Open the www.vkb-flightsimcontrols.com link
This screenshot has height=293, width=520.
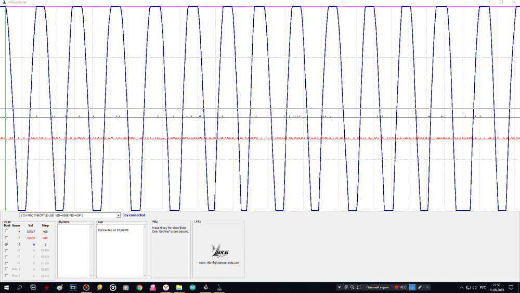point(219,262)
